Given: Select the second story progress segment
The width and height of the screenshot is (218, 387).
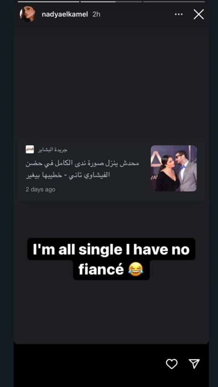Looking at the screenshot, I should coord(111,2).
